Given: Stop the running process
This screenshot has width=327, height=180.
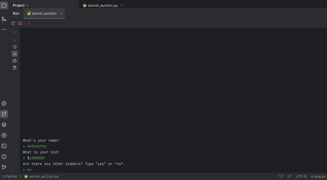Looking at the screenshot, I should coord(20,23).
